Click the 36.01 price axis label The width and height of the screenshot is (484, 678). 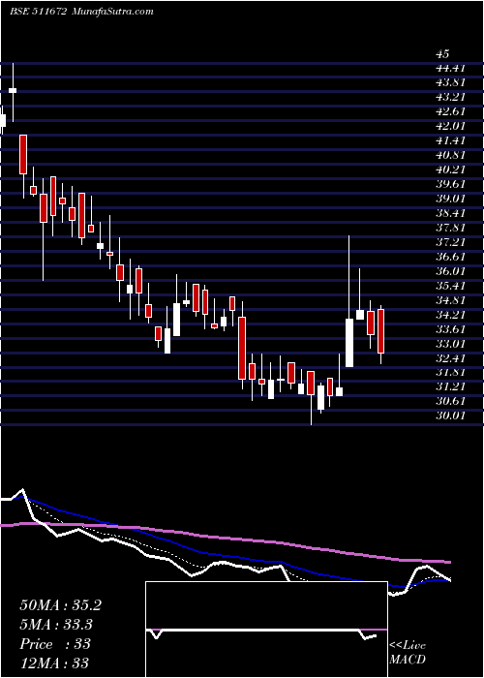pos(450,270)
